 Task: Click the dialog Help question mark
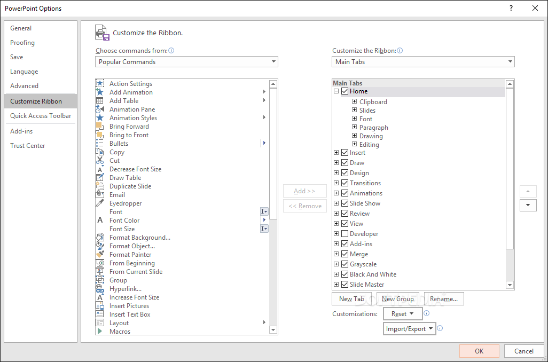pos(511,8)
